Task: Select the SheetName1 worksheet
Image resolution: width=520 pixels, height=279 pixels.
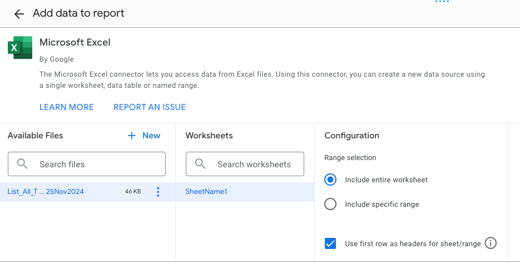Action: tap(245, 192)
